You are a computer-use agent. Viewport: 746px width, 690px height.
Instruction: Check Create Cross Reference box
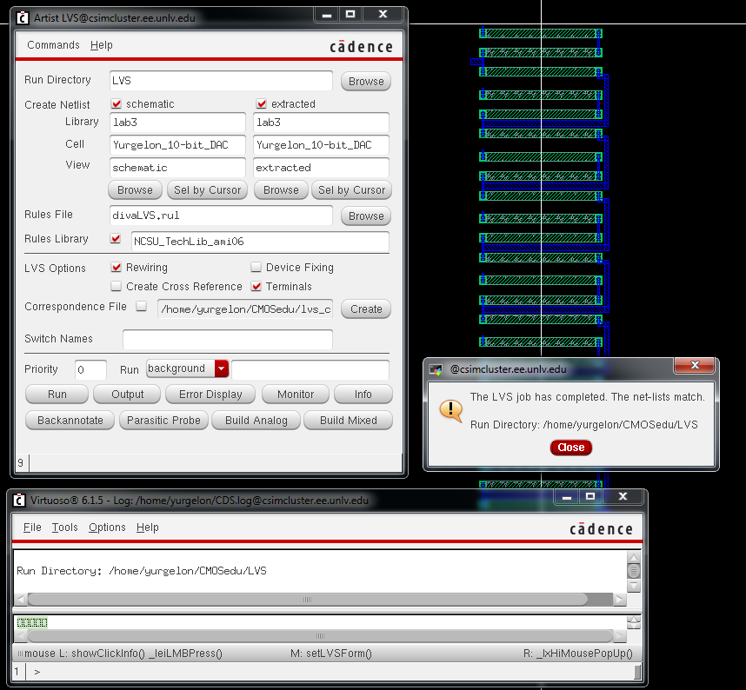tap(117, 287)
